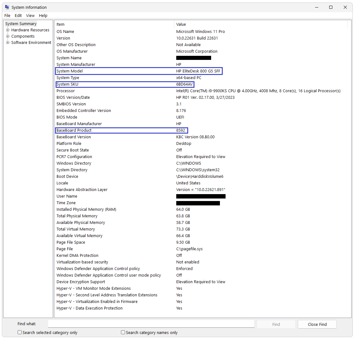This screenshot has width=355, height=339.
Task: Expand the Hardware Resources node
Action: pyautogui.click(x=8, y=30)
